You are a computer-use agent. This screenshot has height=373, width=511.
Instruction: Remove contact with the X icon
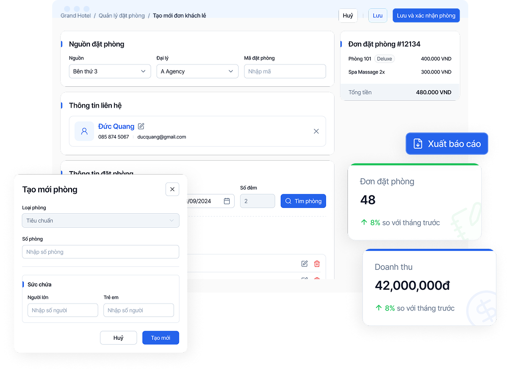(x=316, y=131)
